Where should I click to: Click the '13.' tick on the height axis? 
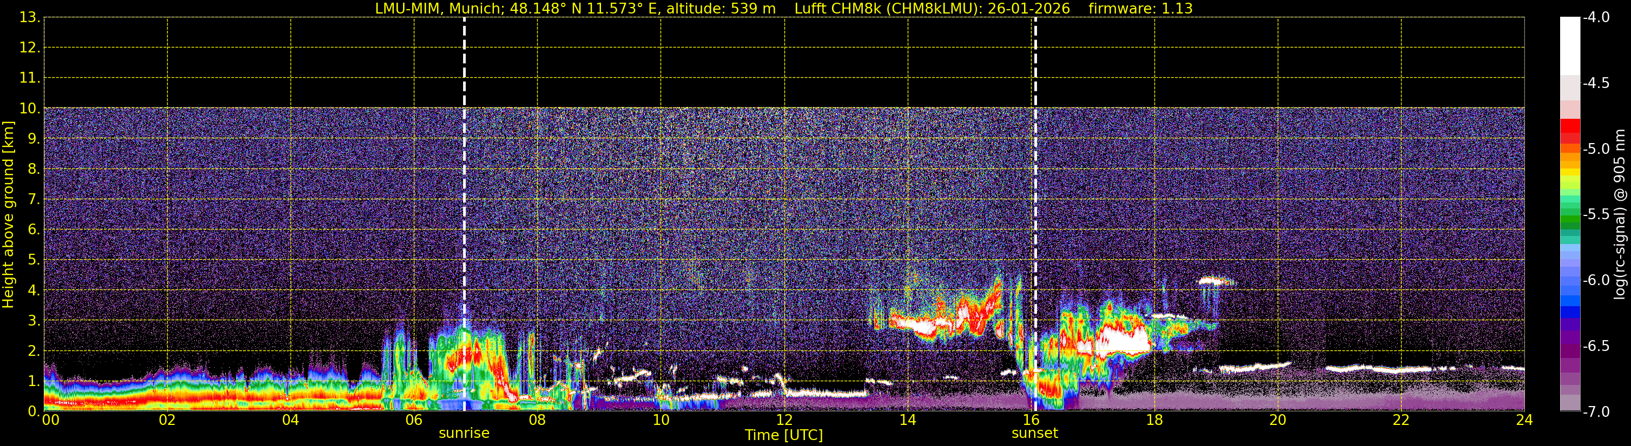[x=30, y=18]
